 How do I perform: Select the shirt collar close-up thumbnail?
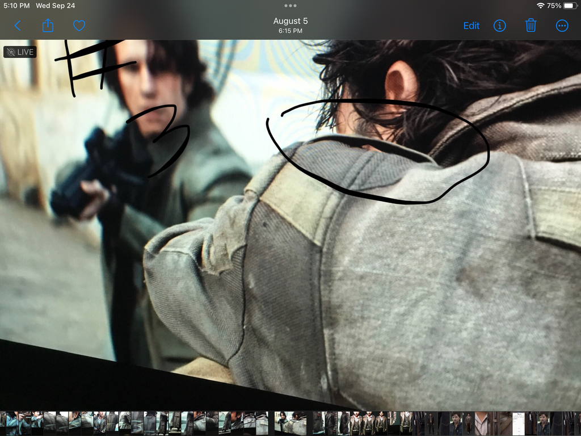[481, 424]
